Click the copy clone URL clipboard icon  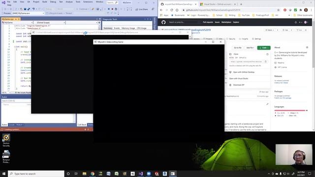(266, 61)
